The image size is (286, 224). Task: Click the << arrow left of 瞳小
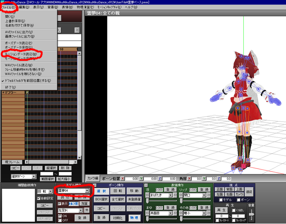pos(181,213)
